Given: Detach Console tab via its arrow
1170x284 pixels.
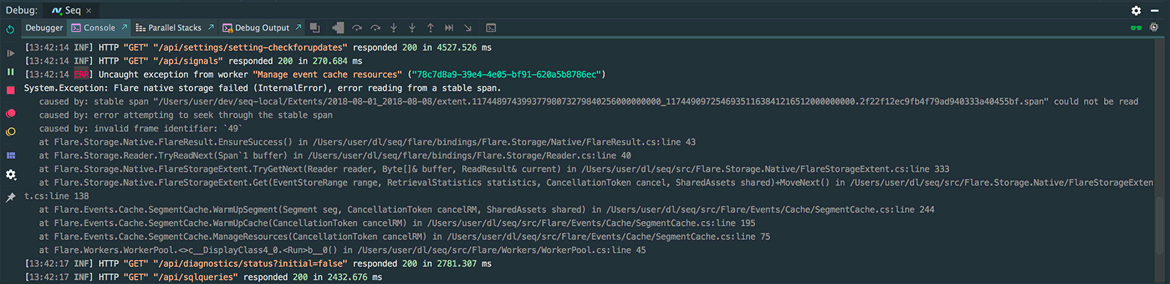Looking at the screenshot, I should coord(124,27).
